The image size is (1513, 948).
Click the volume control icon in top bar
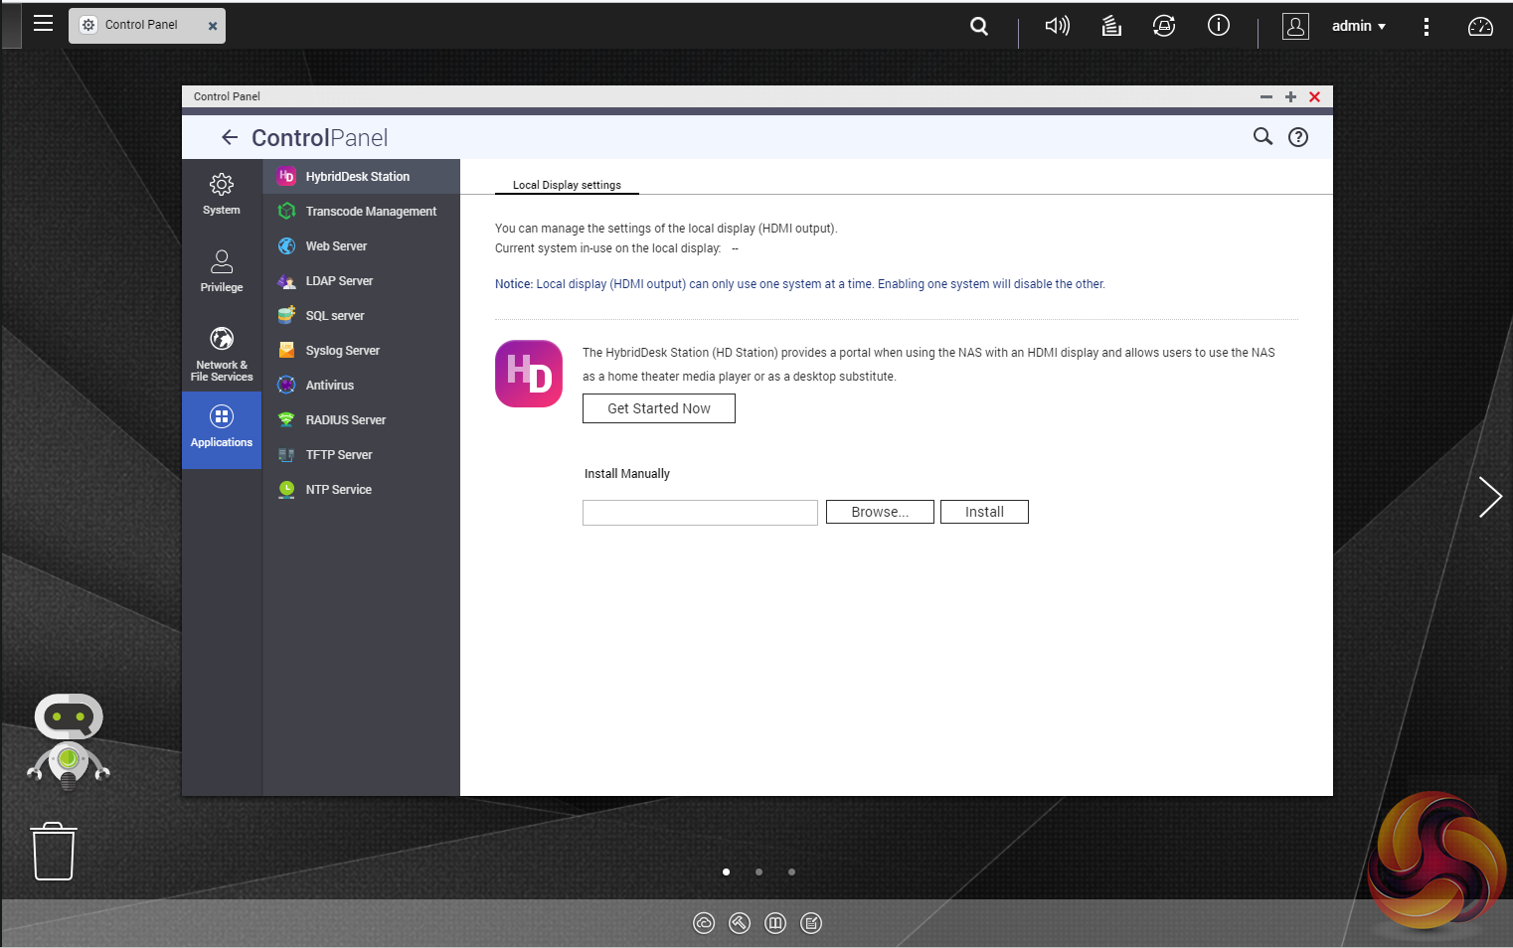pyautogui.click(x=1057, y=26)
